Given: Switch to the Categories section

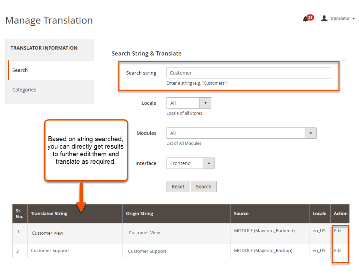Looking at the screenshot, I should click(x=24, y=90).
